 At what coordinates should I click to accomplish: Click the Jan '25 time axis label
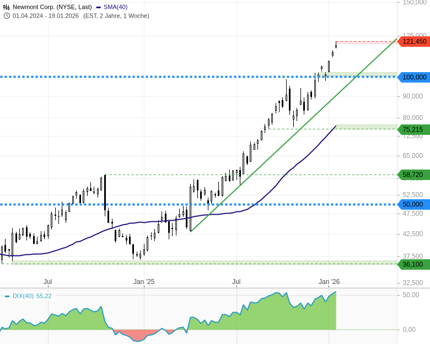pos(144,282)
